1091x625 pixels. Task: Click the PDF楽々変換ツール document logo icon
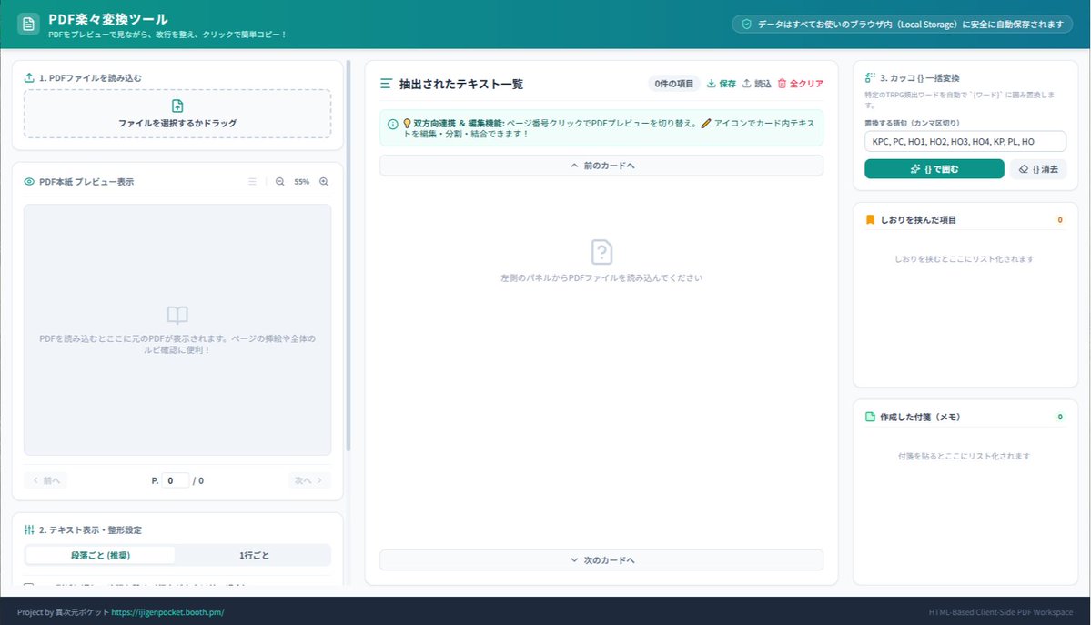(x=28, y=25)
